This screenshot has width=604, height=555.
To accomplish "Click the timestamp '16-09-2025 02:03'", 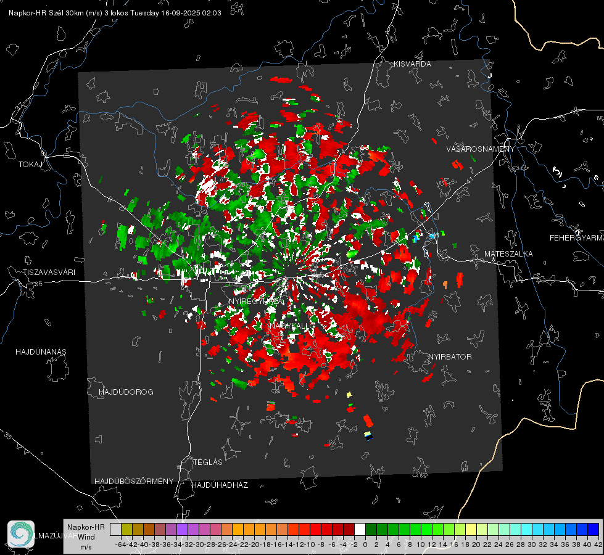I will tap(191, 13).
